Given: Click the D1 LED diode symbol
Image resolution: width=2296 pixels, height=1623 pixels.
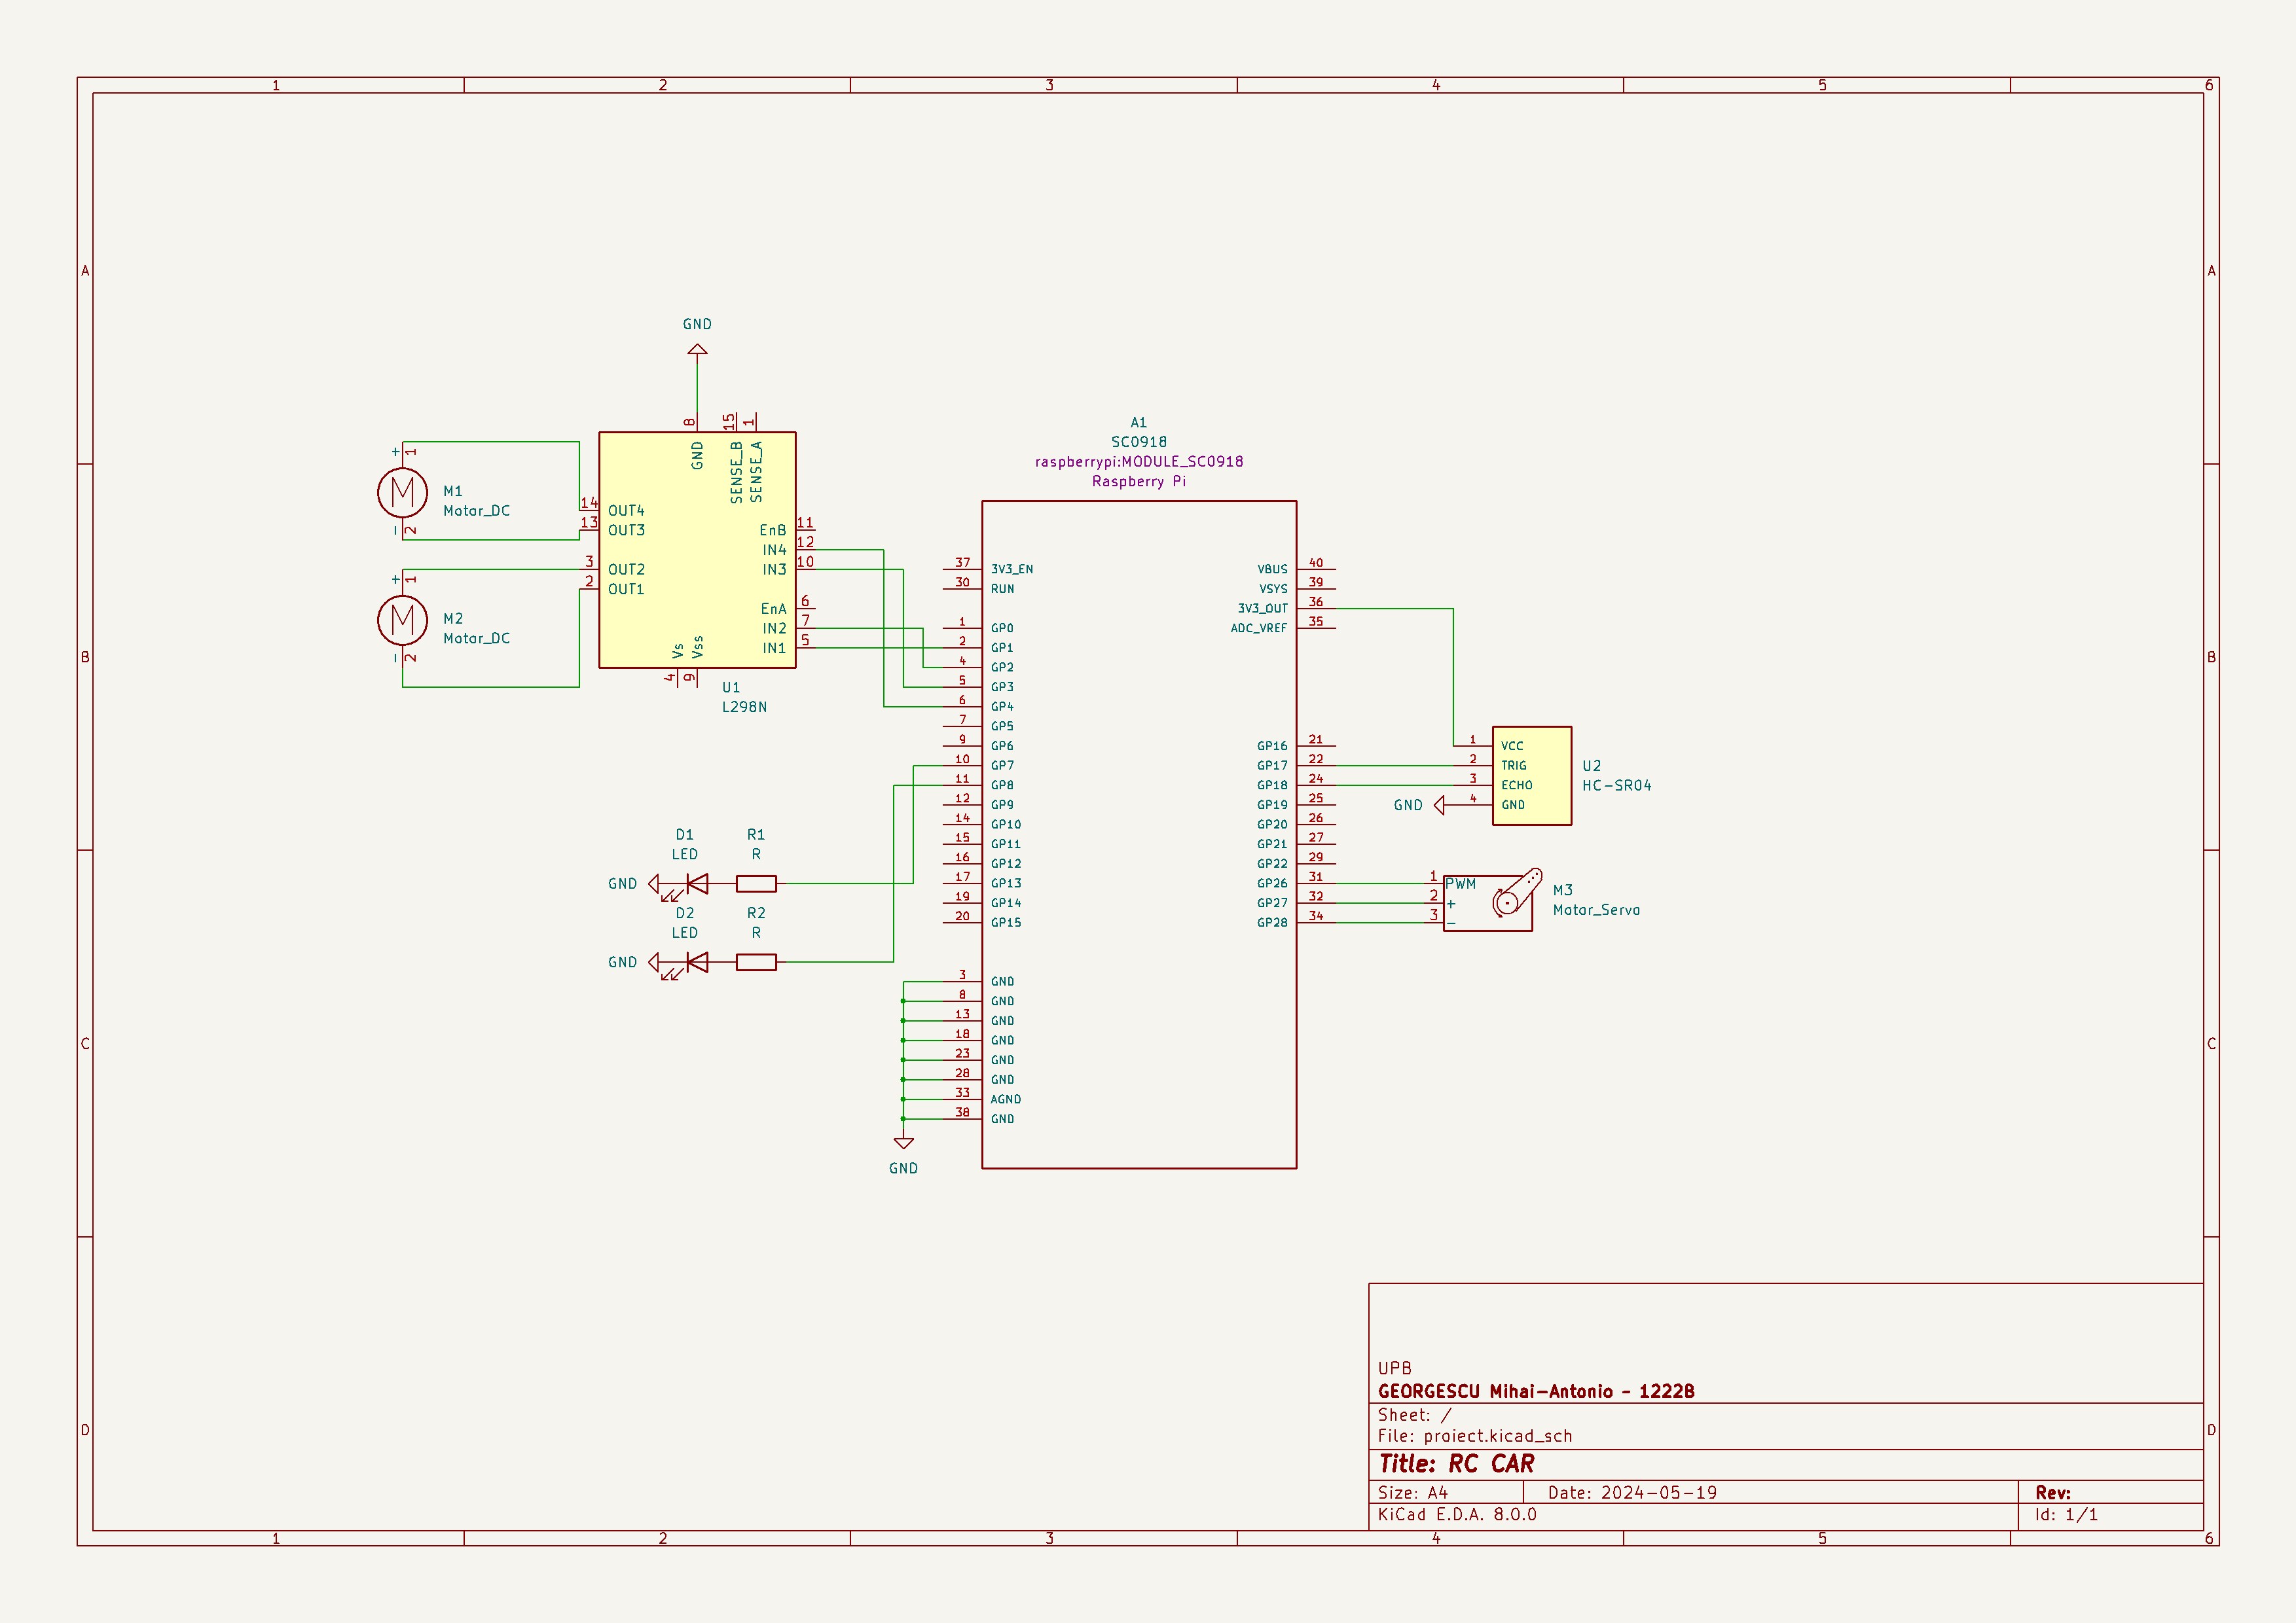Looking at the screenshot, I should [696, 884].
